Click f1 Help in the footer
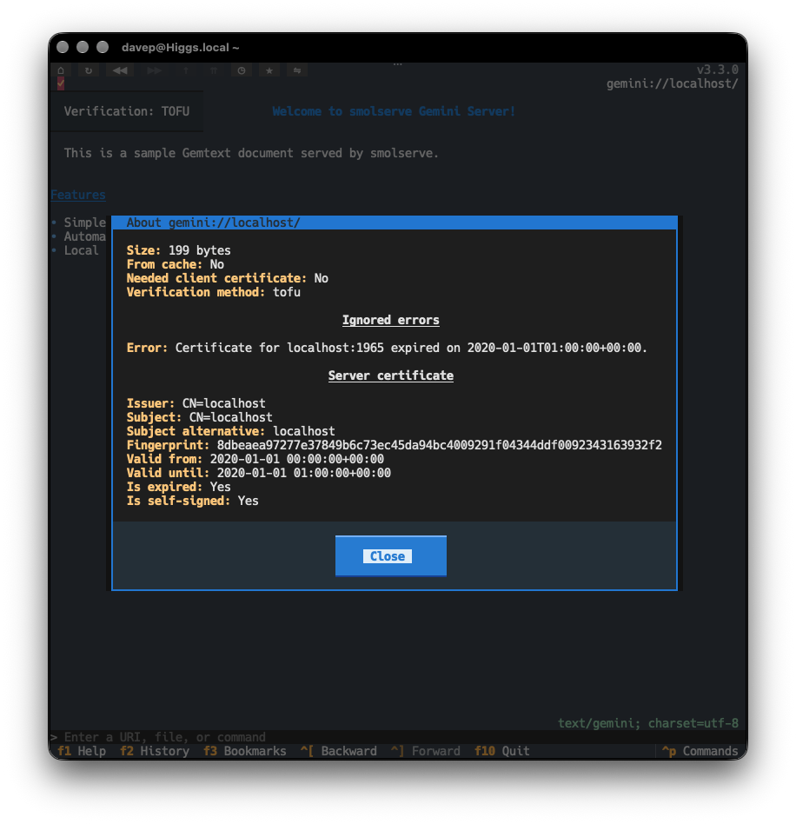The height and width of the screenshot is (824, 796). [82, 751]
